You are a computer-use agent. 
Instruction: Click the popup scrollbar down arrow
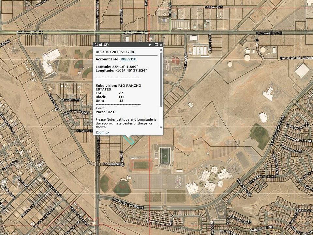coord(161,128)
